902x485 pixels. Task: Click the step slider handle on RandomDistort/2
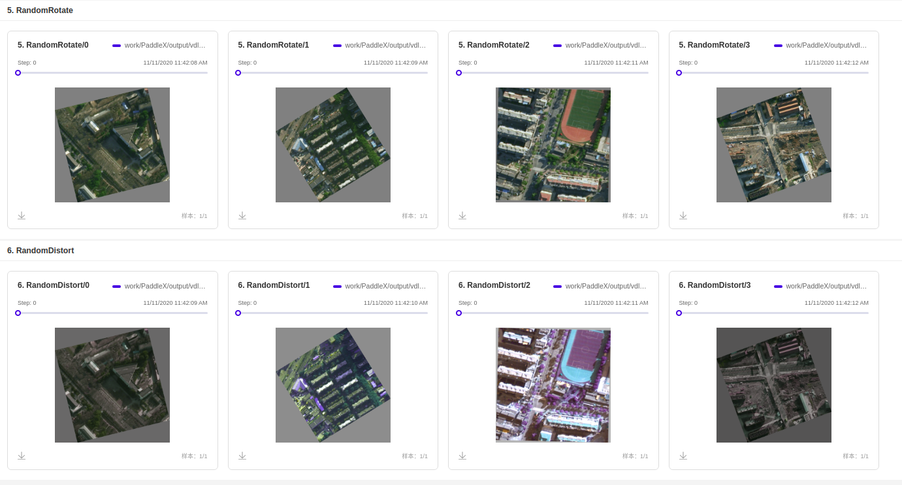[459, 313]
